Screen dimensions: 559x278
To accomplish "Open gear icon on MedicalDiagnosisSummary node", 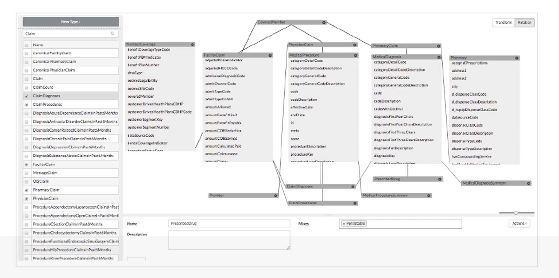I will [x=528, y=183].
